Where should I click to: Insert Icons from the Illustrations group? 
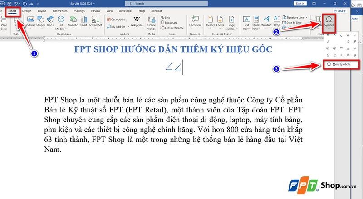50,22
